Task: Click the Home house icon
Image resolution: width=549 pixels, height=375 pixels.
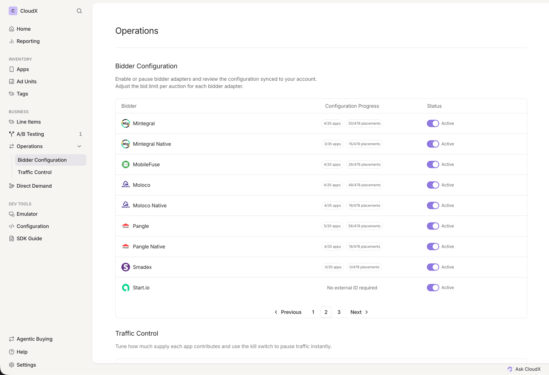Action: point(12,29)
